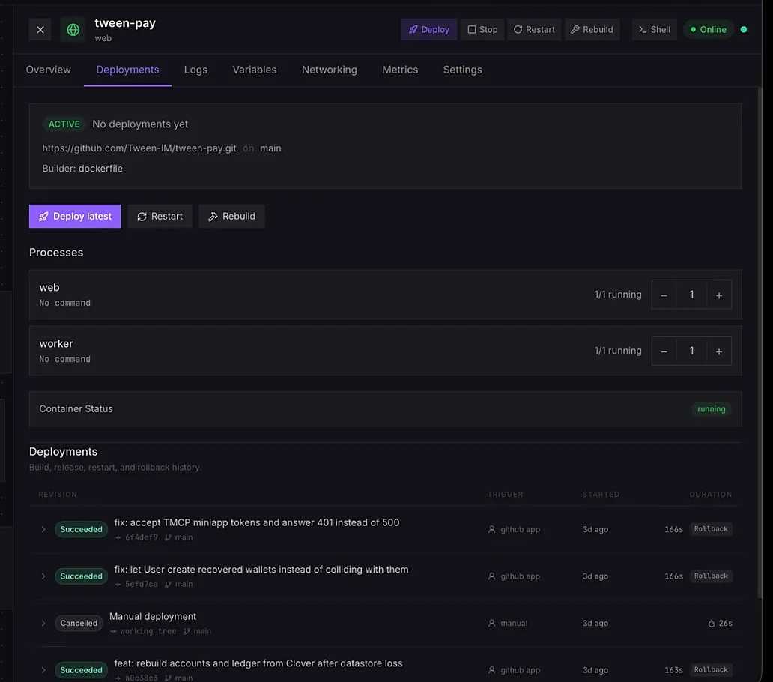Click the 'Builder: dockerfile' text
The height and width of the screenshot is (682, 773).
tap(82, 169)
